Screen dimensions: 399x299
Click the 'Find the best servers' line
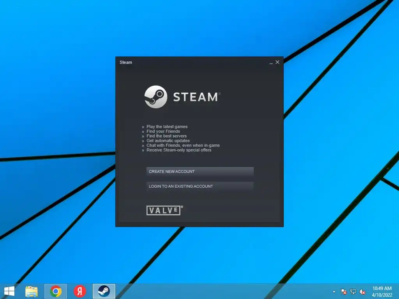point(166,136)
